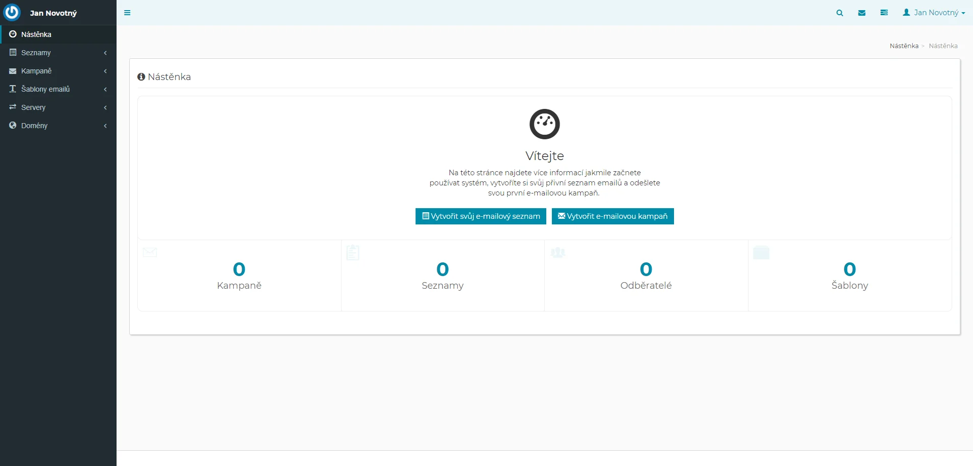Expand the Servery chevron in sidebar
The height and width of the screenshot is (466, 973).
click(x=105, y=107)
